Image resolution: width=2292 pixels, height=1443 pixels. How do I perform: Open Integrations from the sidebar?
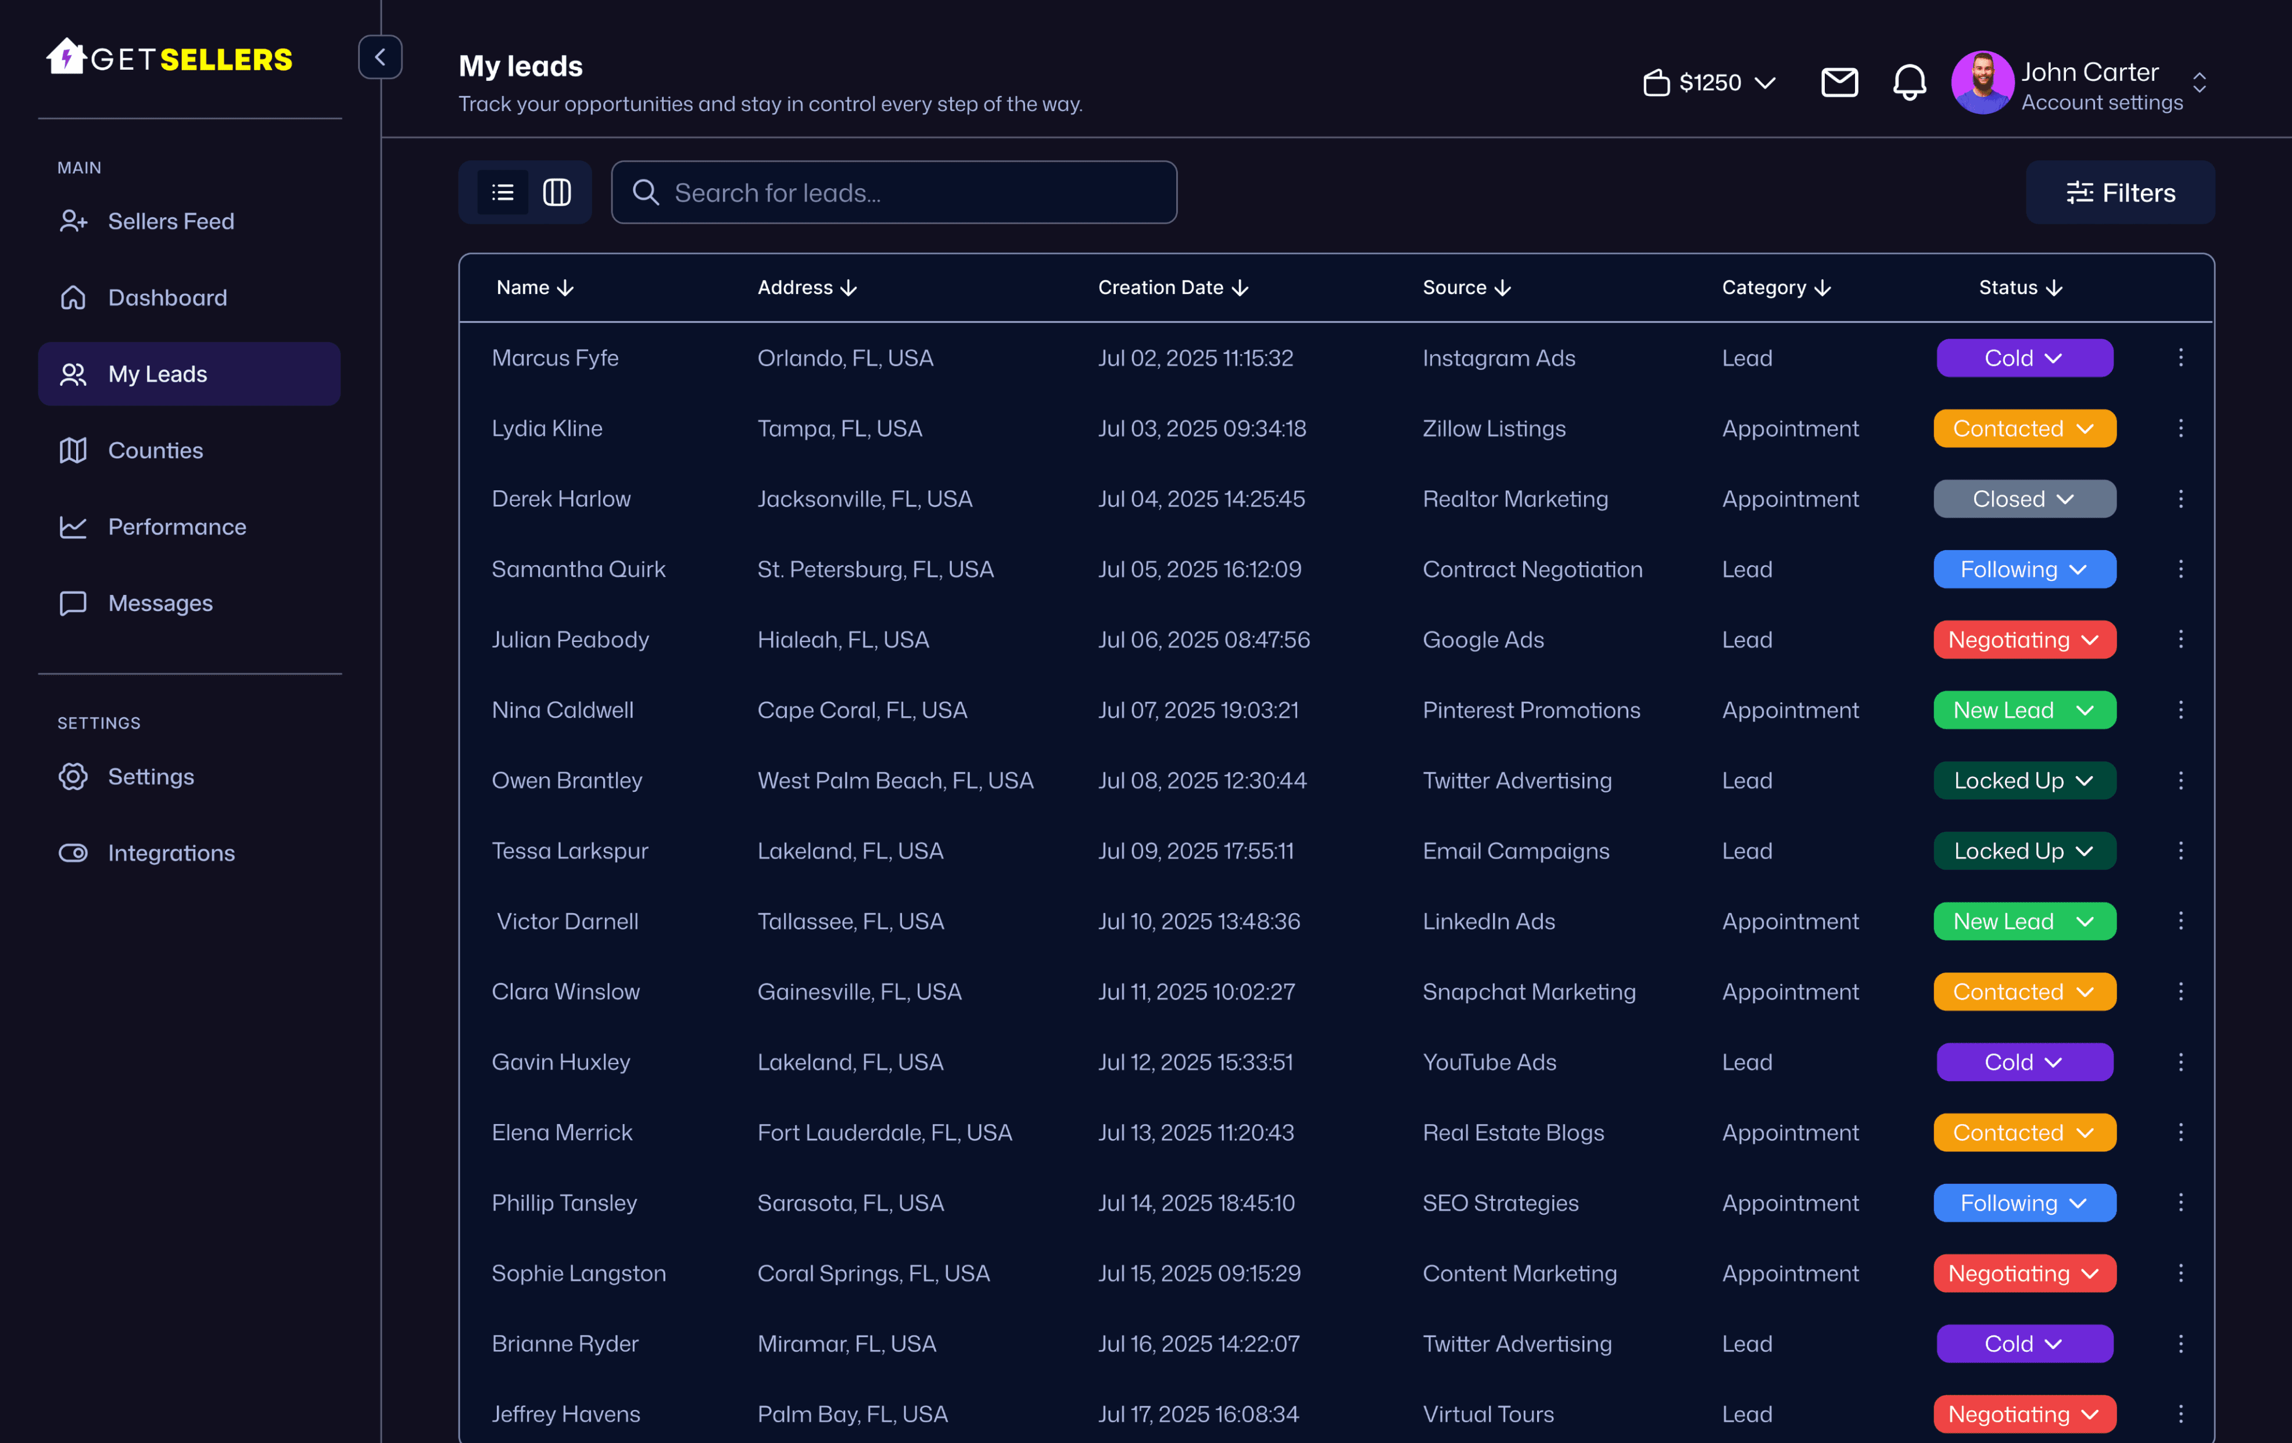point(171,852)
